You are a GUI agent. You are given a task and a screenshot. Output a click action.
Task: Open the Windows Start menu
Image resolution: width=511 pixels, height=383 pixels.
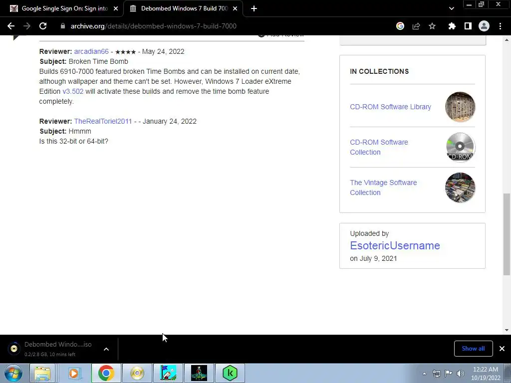tap(13, 373)
